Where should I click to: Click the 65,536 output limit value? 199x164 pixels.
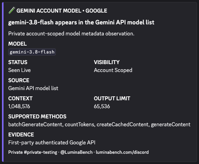(x=102, y=106)
